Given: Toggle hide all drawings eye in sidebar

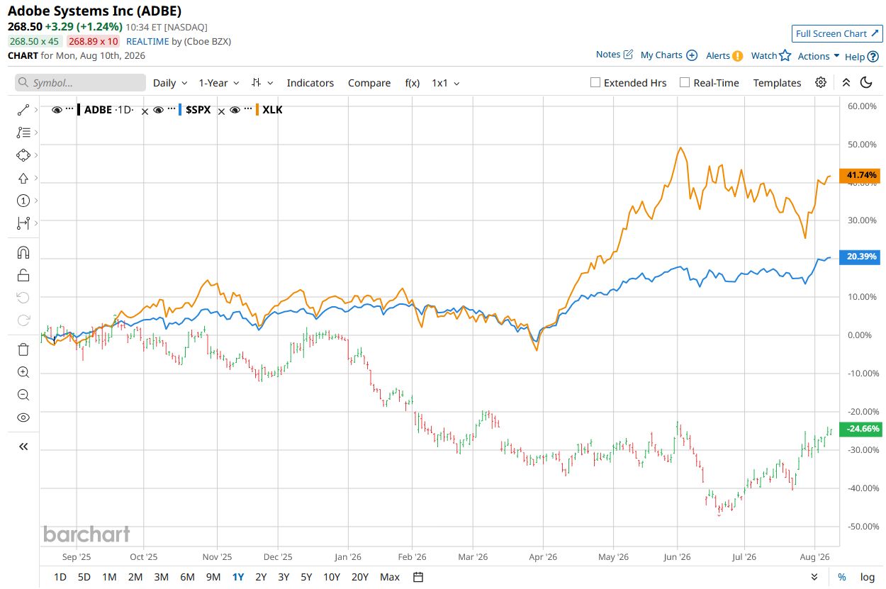Looking at the screenshot, I should [23, 417].
